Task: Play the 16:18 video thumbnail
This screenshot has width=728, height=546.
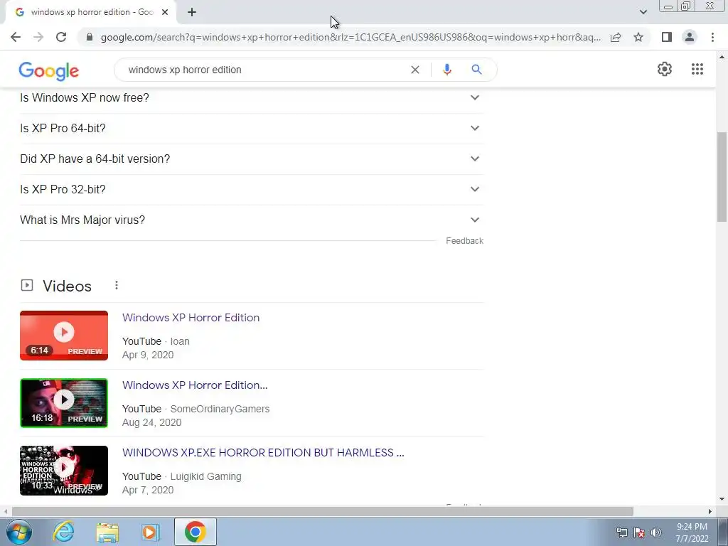Action: [x=64, y=403]
